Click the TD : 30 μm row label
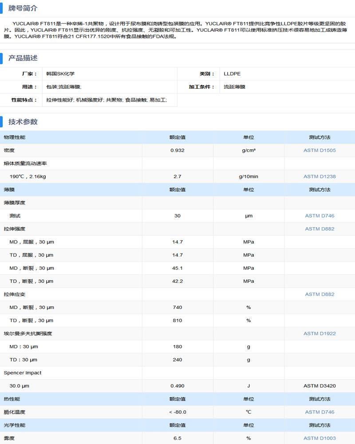 24,360
